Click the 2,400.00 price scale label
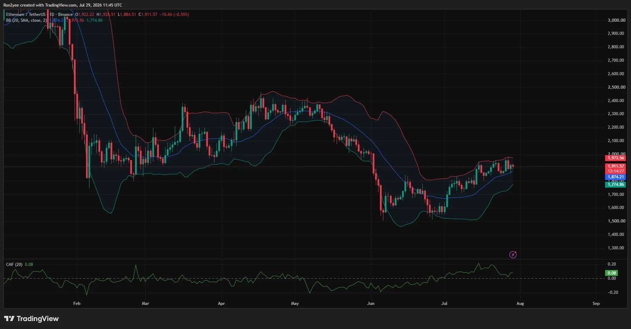631x329 pixels. [616, 101]
